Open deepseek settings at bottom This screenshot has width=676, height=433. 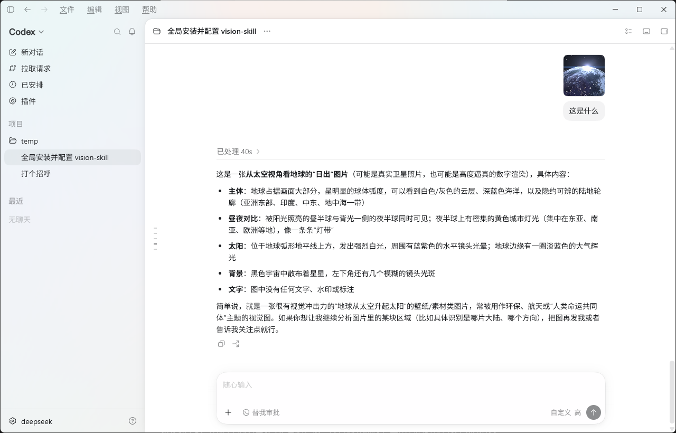click(x=31, y=421)
